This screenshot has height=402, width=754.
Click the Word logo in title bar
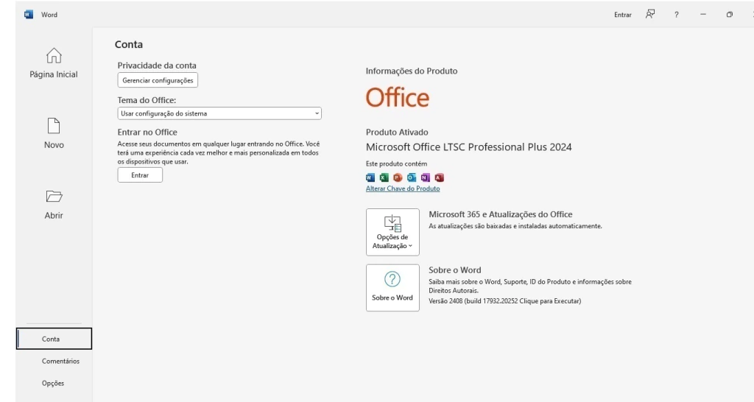[x=29, y=14]
